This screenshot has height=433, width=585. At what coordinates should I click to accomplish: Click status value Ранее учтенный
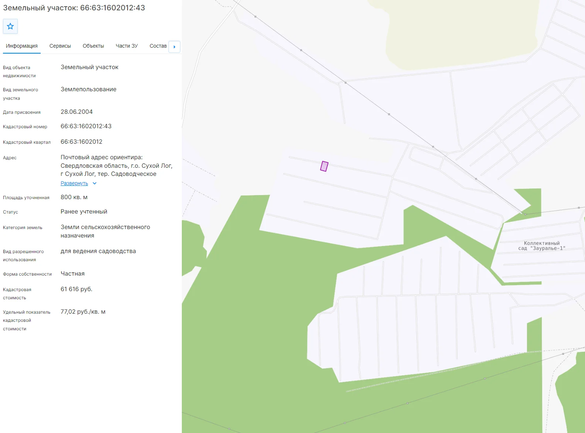click(x=84, y=212)
